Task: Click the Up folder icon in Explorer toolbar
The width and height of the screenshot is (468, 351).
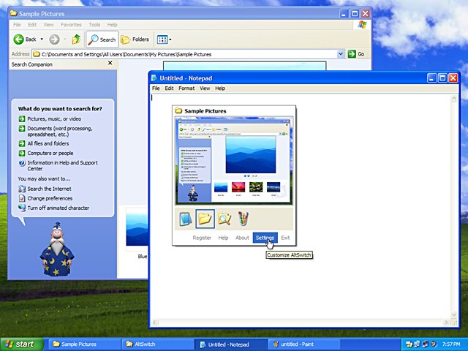Action: (x=76, y=39)
